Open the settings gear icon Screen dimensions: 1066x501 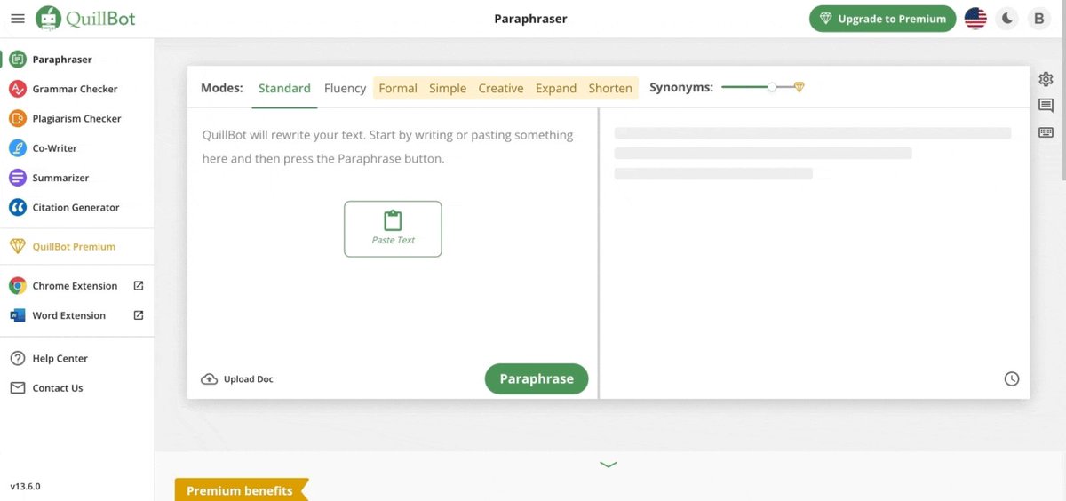(1046, 79)
